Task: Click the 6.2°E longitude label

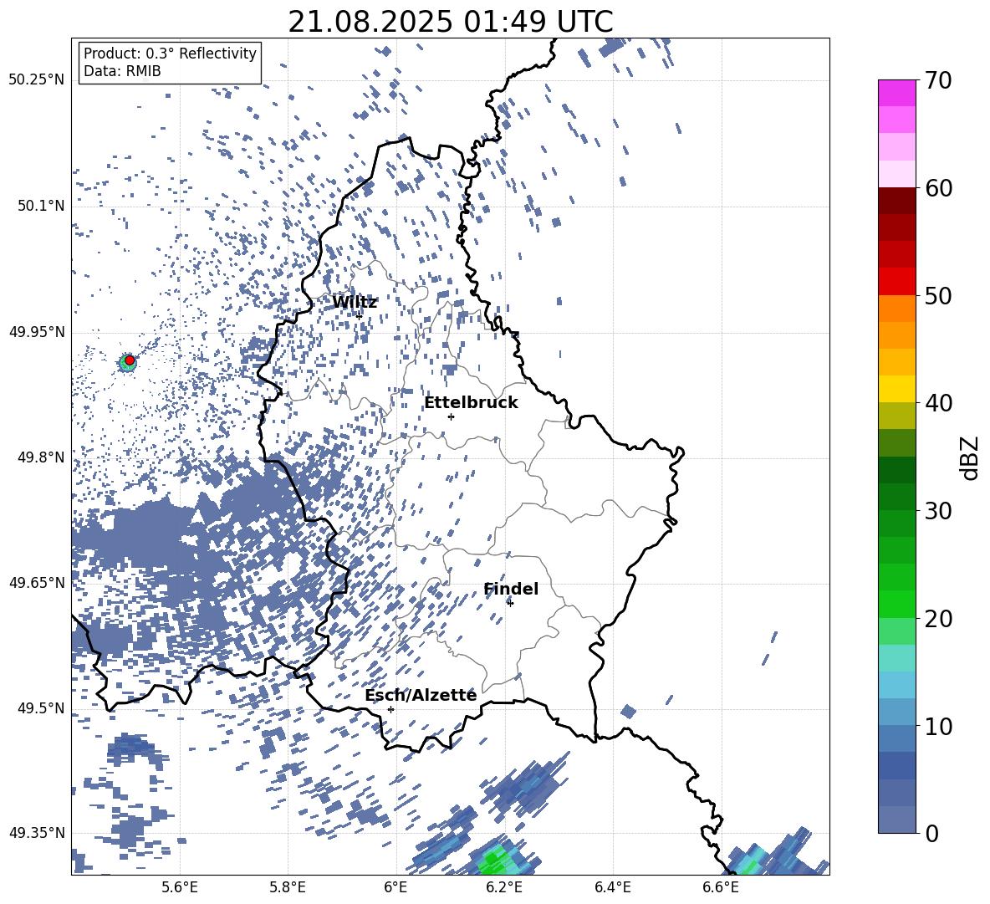Action: point(504,887)
